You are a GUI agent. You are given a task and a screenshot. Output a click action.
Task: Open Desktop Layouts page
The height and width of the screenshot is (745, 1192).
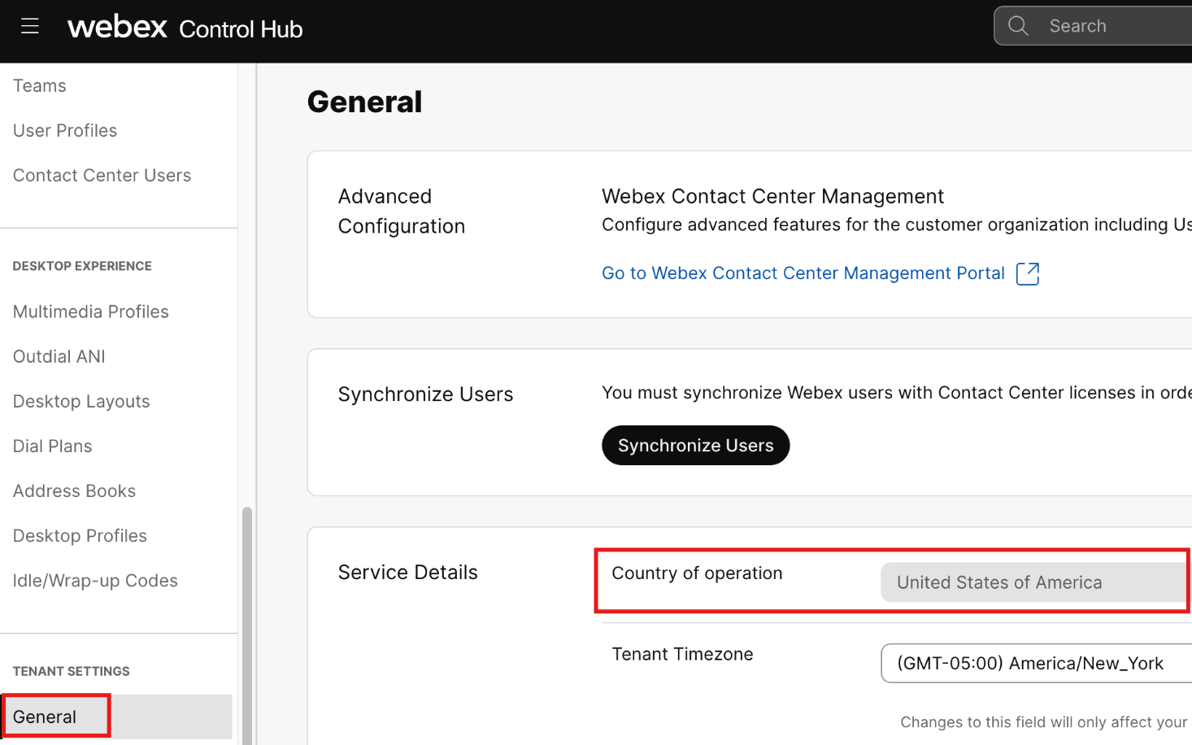(x=81, y=402)
